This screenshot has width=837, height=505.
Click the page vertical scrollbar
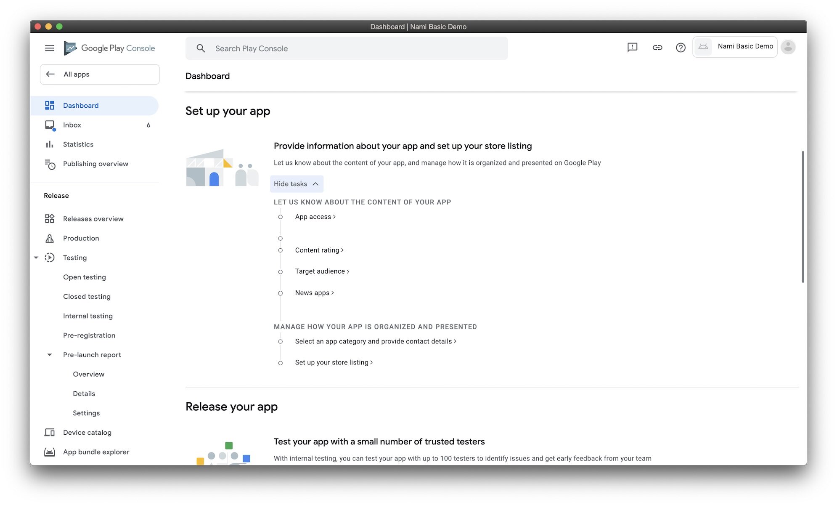pos(803,217)
